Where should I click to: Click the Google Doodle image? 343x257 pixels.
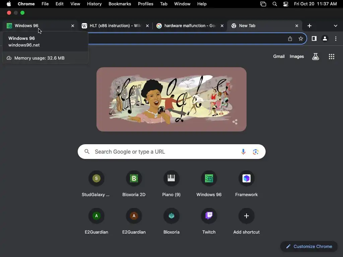[171, 99]
